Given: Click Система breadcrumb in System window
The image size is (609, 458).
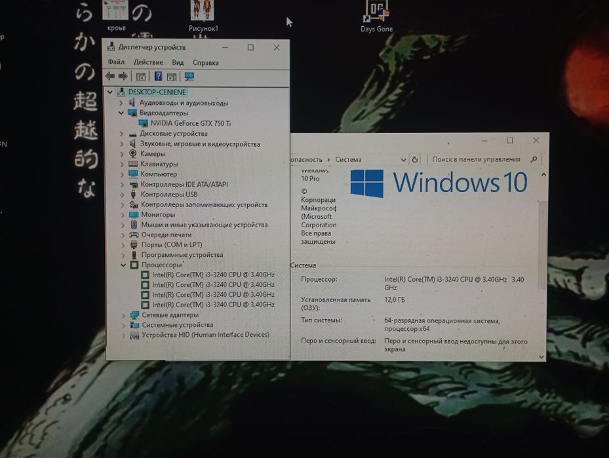Looking at the screenshot, I should [348, 159].
